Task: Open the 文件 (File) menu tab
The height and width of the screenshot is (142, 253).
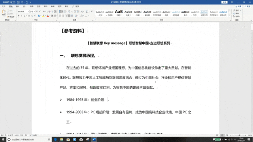Action: coord(4,6)
